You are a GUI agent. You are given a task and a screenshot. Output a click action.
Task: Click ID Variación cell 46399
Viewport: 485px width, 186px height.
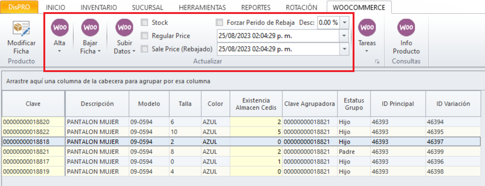point(453,151)
